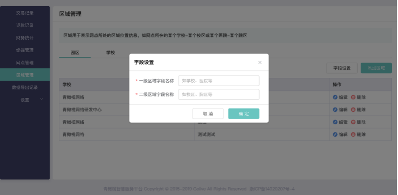
Task: Click the 添加区域 button
Action: (x=376, y=68)
